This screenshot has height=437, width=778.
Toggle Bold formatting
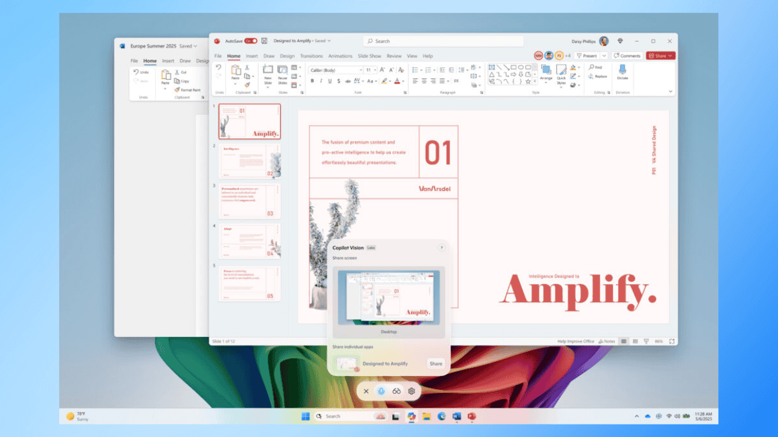click(x=312, y=81)
